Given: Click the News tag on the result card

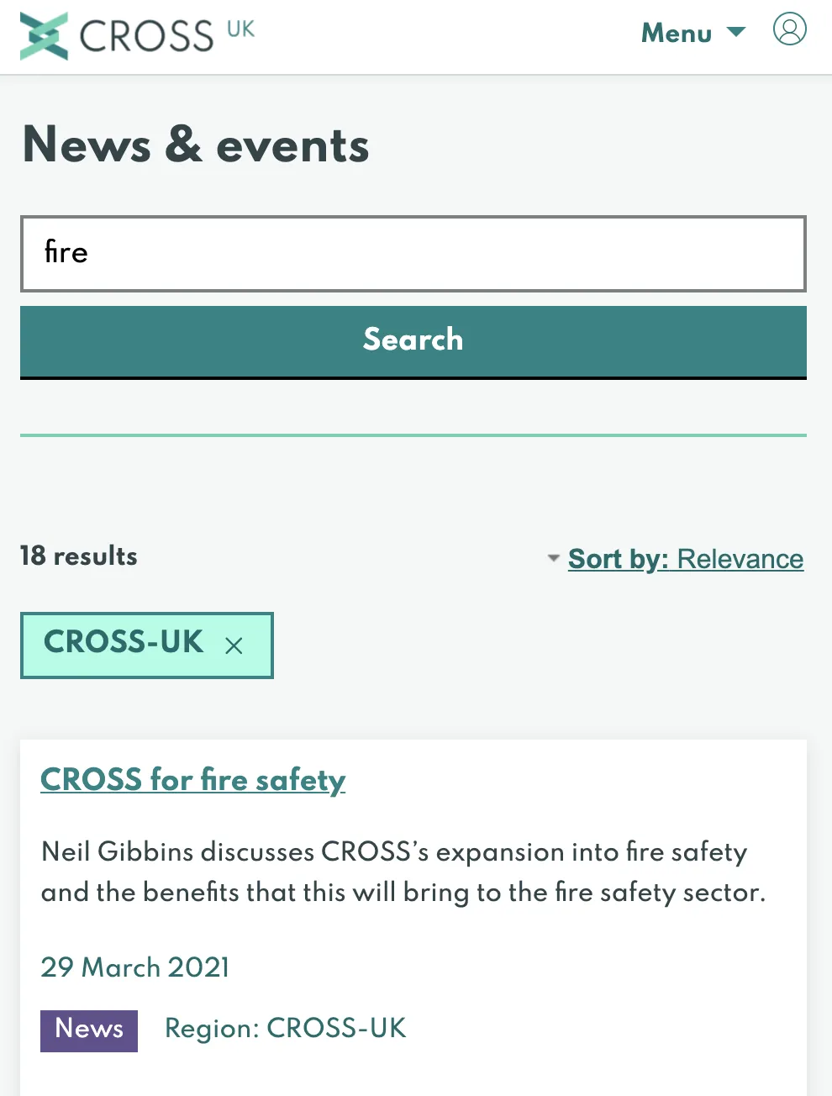Looking at the screenshot, I should [x=88, y=1030].
